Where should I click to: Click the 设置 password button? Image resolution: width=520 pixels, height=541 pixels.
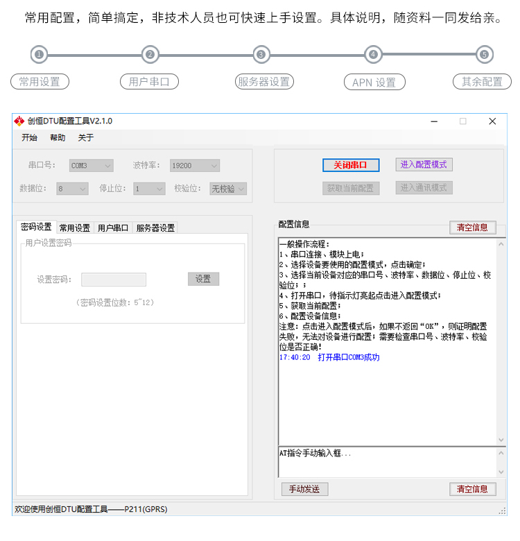(203, 279)
